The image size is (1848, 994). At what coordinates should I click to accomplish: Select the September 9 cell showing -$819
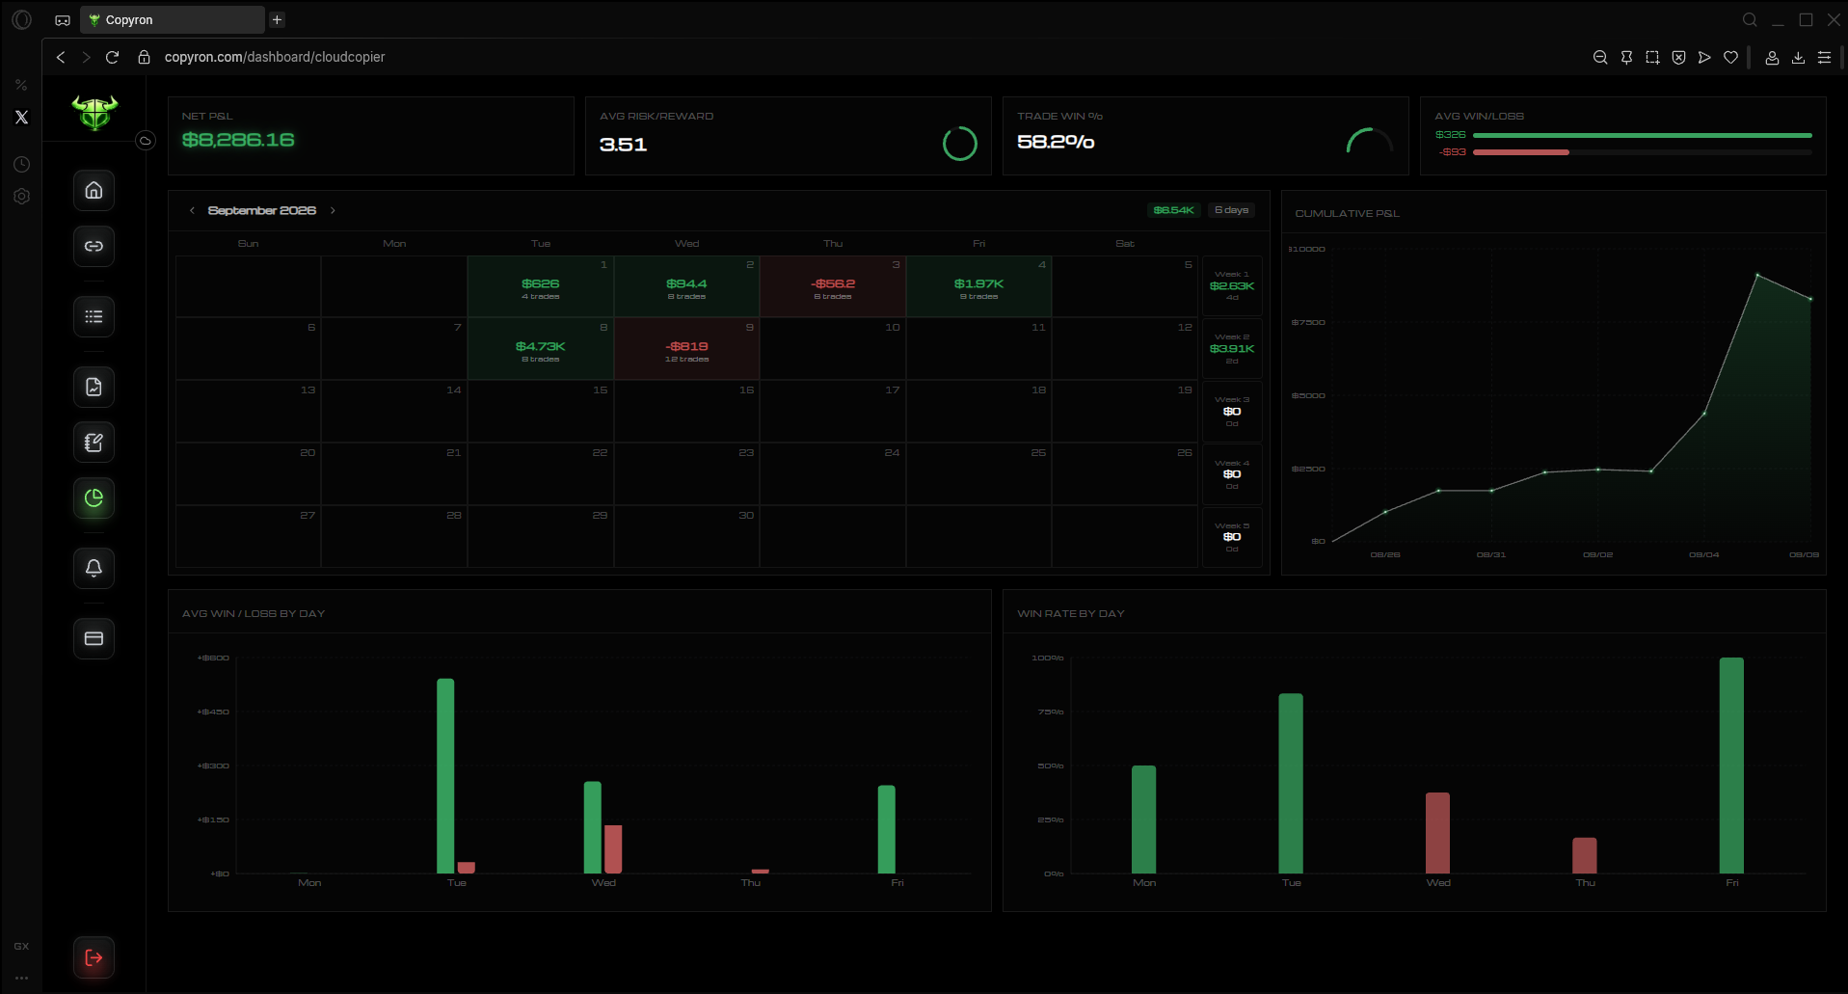[686, 349]
